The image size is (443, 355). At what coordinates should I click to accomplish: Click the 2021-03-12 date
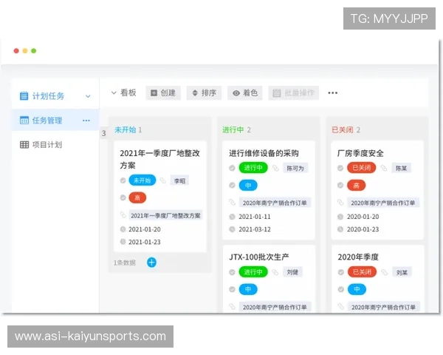(x=255, y=229)
